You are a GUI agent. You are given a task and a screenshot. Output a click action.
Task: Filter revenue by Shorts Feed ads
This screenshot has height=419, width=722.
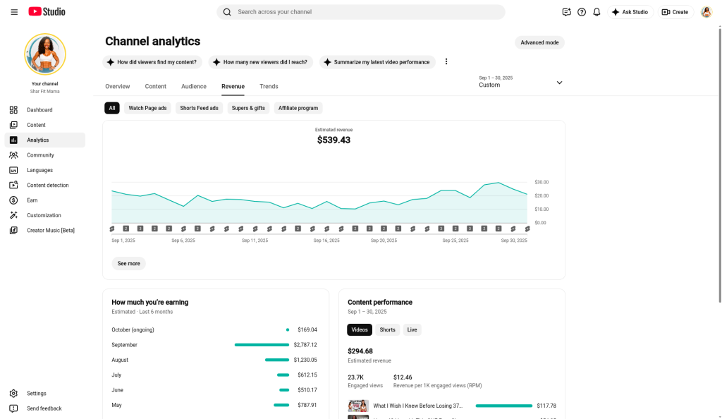click(x=199, y=108)
